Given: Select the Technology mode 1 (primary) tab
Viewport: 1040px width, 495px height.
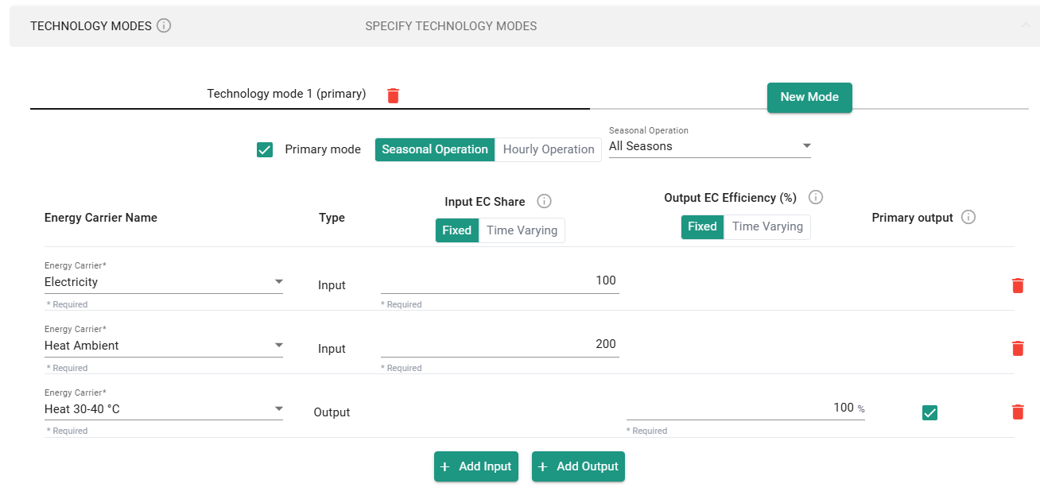Looking at the screenshot, I should 286,94.
